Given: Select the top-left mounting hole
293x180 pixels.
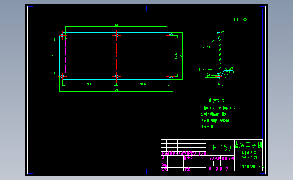Looking at the screenshot, I should (63, 35).
